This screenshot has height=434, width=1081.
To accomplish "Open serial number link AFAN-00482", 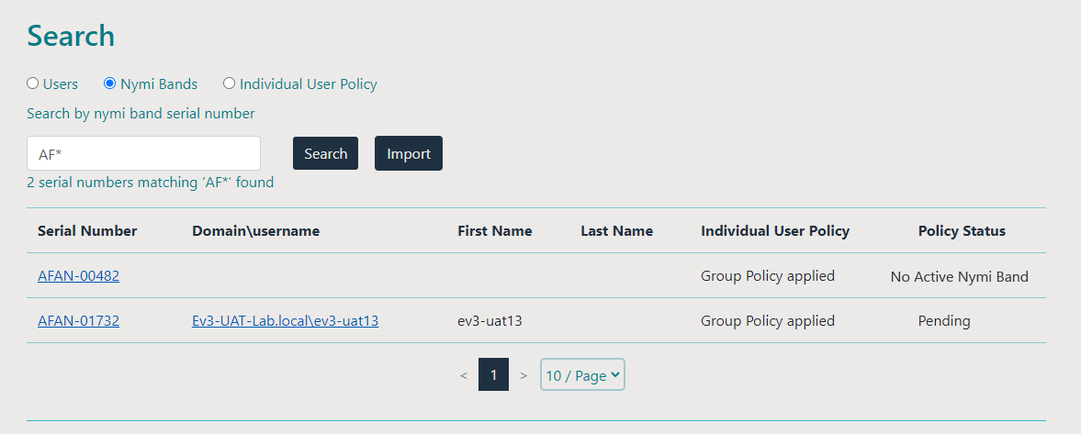I will pos(78,276).
